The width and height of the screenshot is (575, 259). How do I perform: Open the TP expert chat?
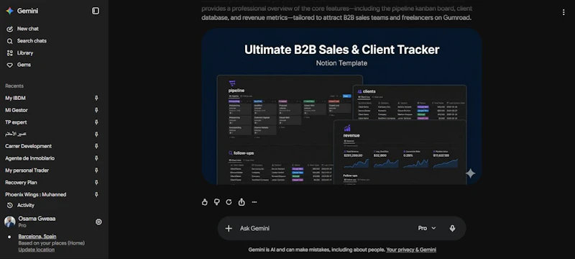pyautogui.click(x=16, y=122)
